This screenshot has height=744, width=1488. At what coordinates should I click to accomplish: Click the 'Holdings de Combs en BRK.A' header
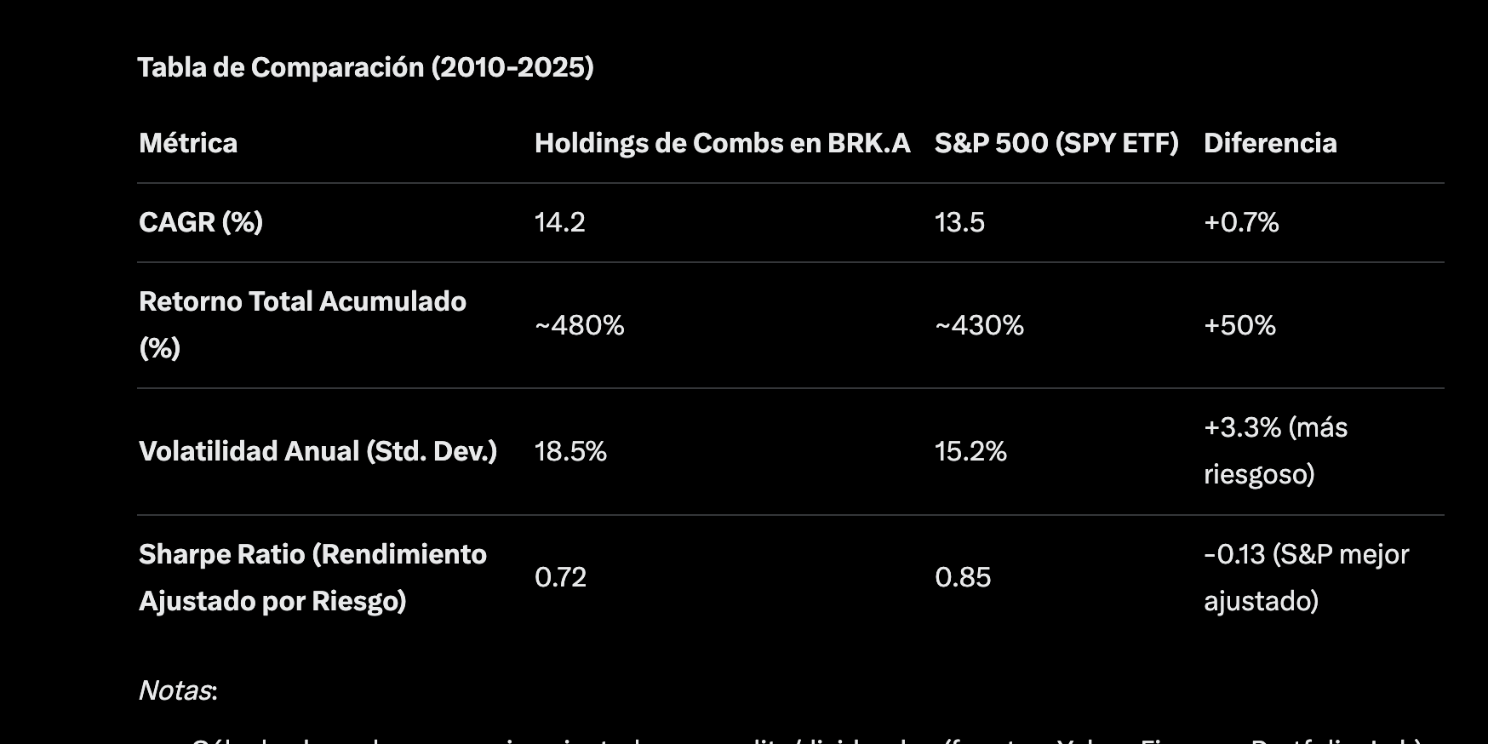coord(722,143)
